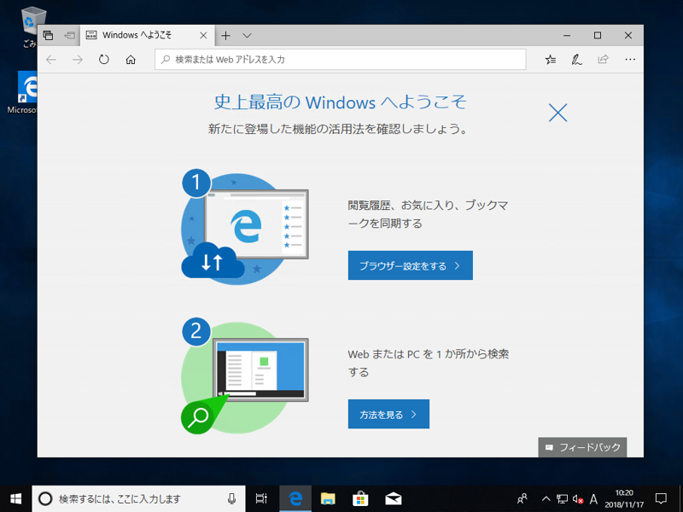683x512 pixels.
Task: Minimize the Edge window
Action: (567, 36)
